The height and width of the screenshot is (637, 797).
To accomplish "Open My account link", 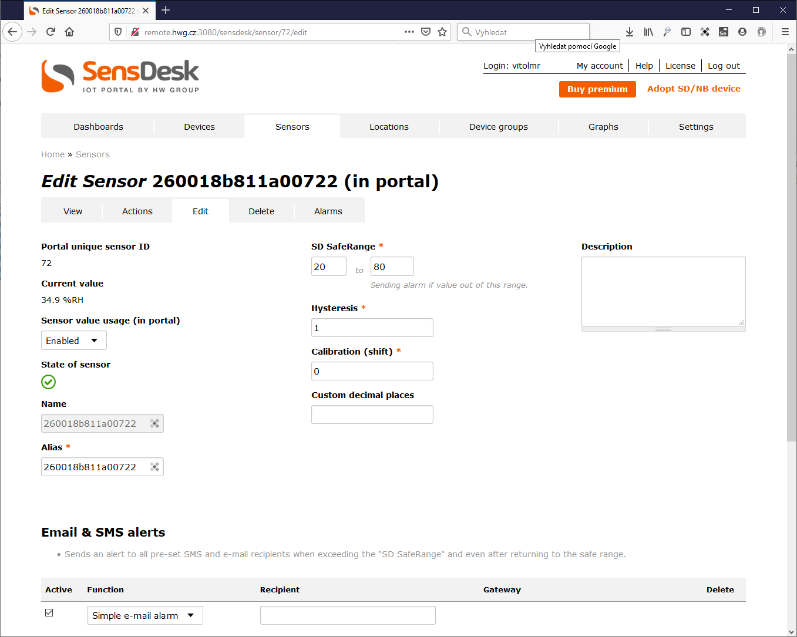I will [x=600, y=66].
